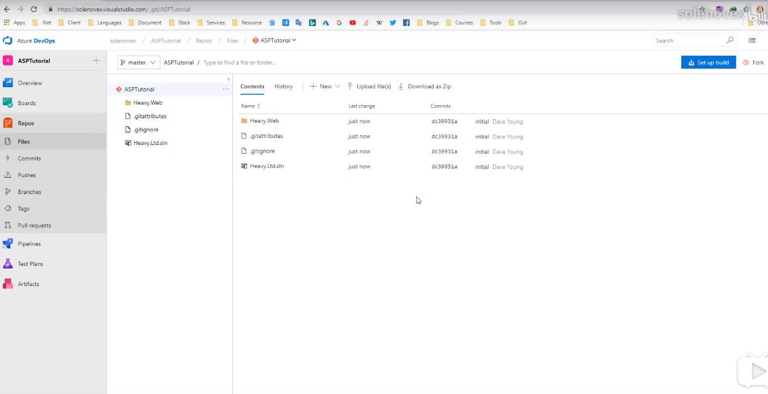Select Heavy.Web folder in file tree
This screenshot has width=768, height=394.
point(148,102)
